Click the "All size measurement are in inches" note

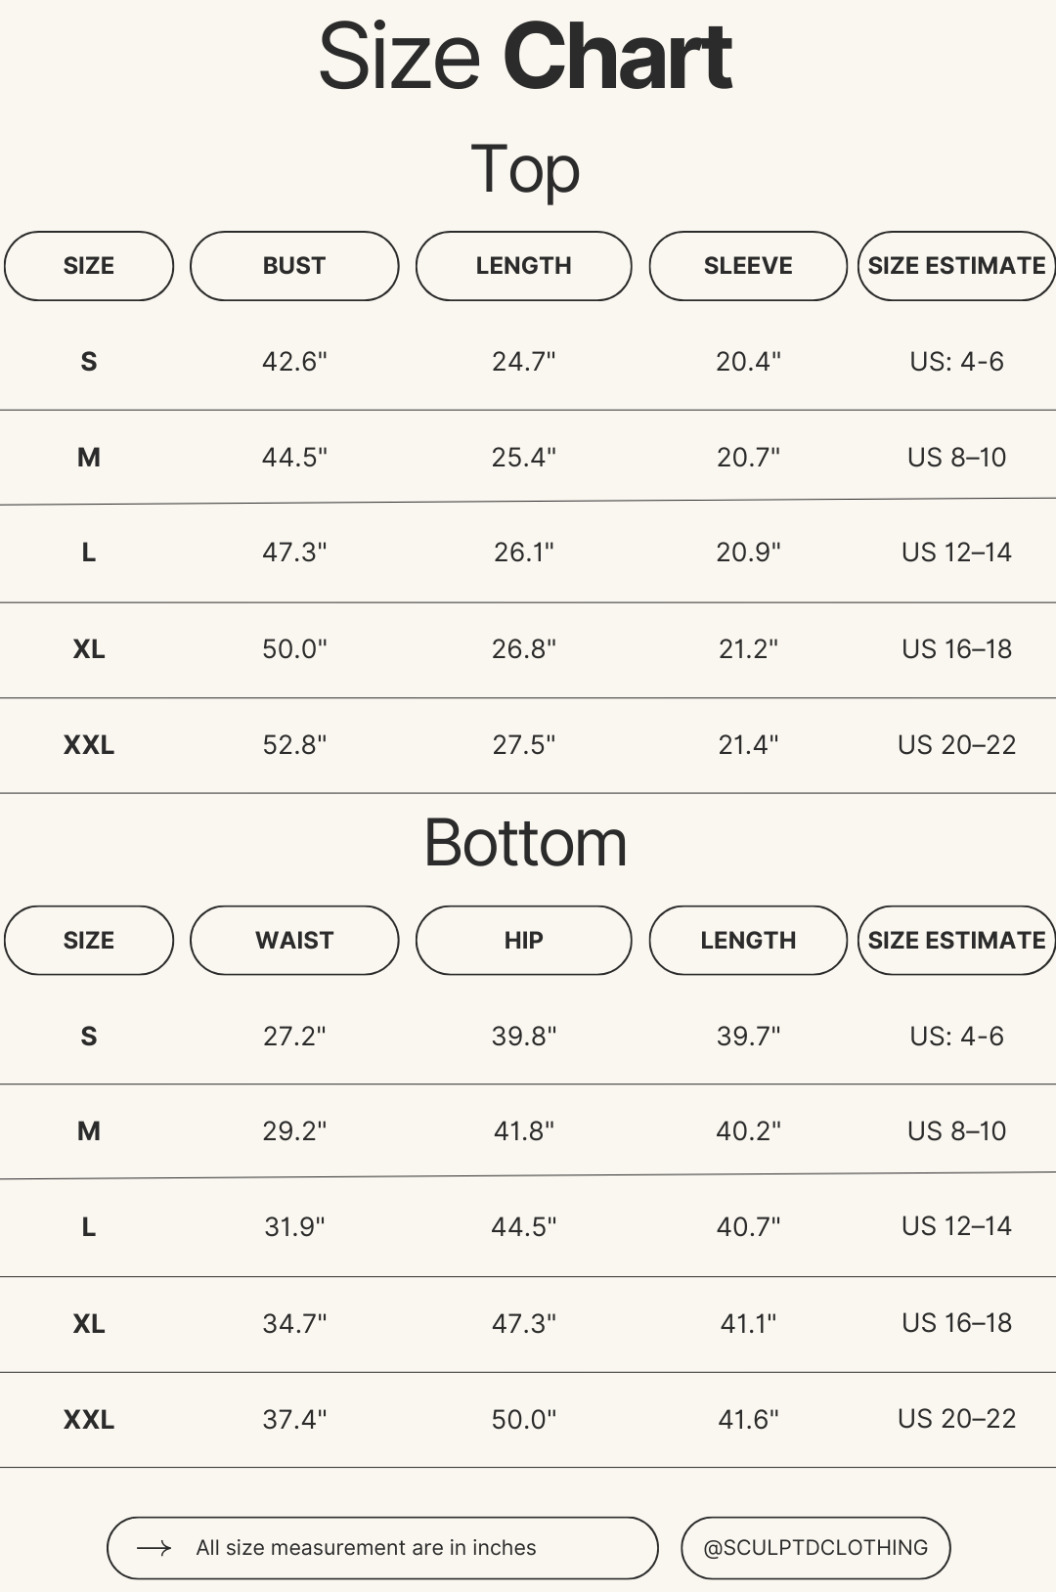pyautogui.click(x=366, y=1548)
